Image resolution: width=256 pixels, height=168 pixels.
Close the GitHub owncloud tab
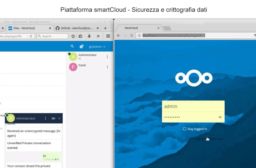98,28
